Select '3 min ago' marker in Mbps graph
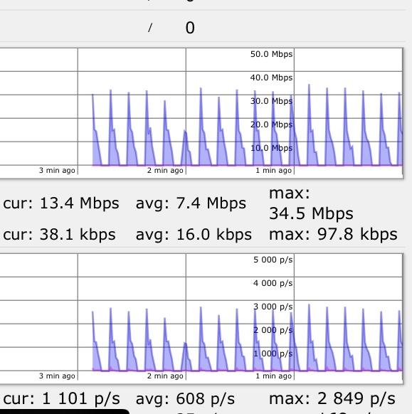Image resolution: width=412 pixels, height=414 pixels. pyautogui.click(x=57, y=170)
